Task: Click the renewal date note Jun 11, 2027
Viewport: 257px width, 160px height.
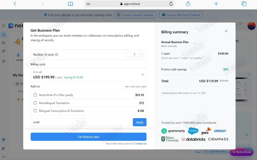Action: (184, 93)
